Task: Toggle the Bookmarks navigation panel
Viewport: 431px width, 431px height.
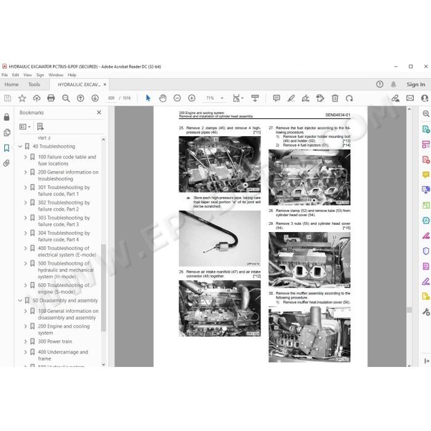Action: (7, 148)
